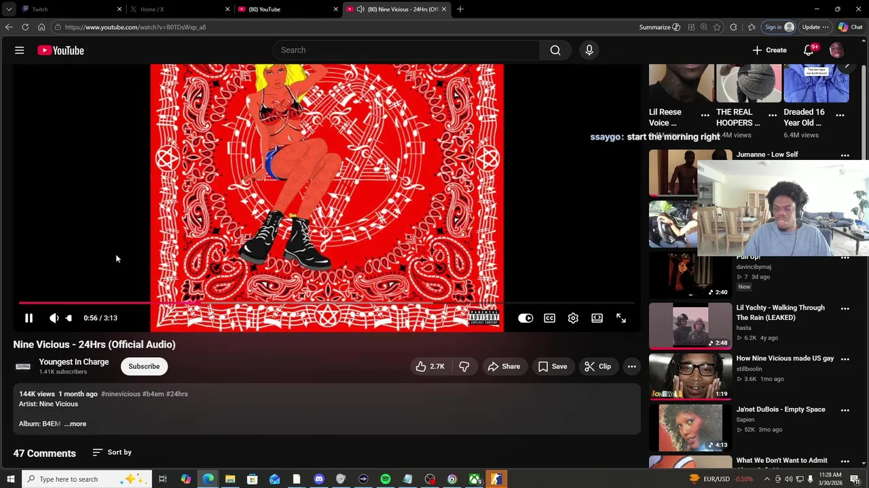
Task: Subscribe to Youngest In Charge
Action: (144, 367)
